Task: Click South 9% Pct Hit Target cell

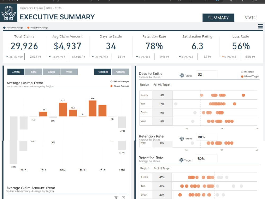Action: [162, 113]
